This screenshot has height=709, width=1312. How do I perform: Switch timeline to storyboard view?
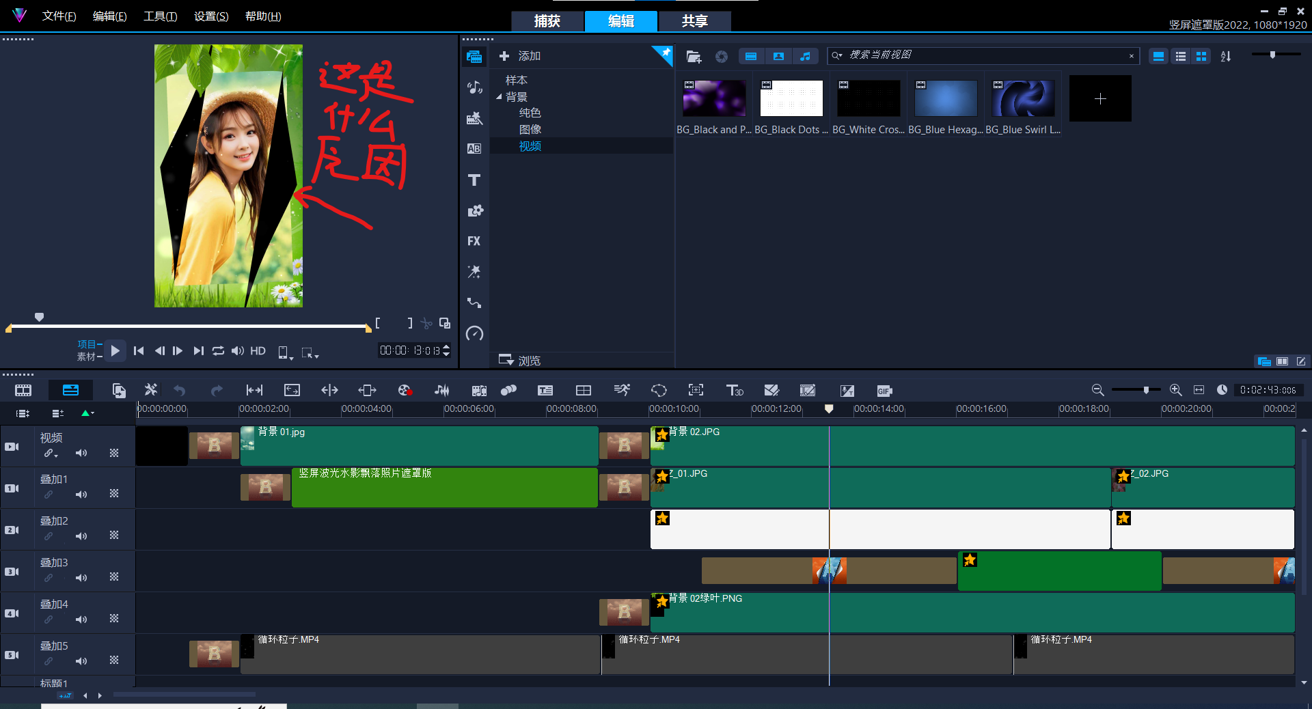point(23,390)
